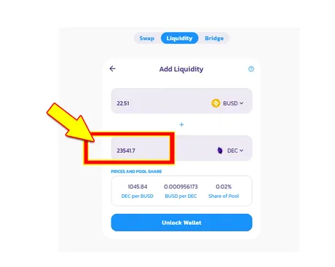The height and width of the screenshot is (267, 335).
Task: Select the Liquidity tab
Action: pyautogui.click(x=179, y=38)
